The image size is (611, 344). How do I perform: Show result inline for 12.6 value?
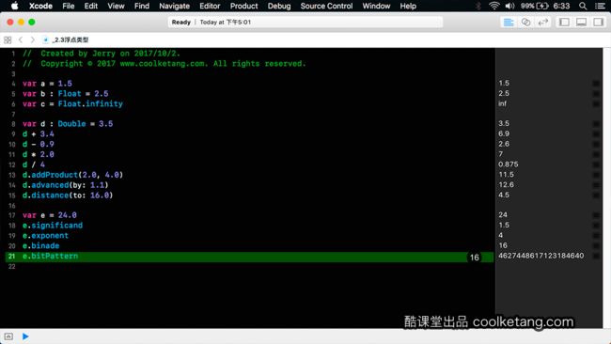596,184
